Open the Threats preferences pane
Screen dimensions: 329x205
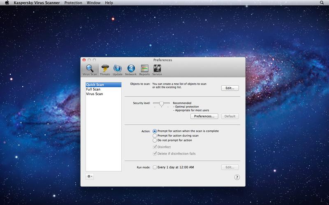point(105,70)
